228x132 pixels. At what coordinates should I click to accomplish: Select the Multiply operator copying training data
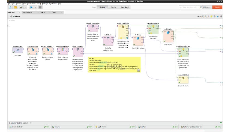coord(138,41)
